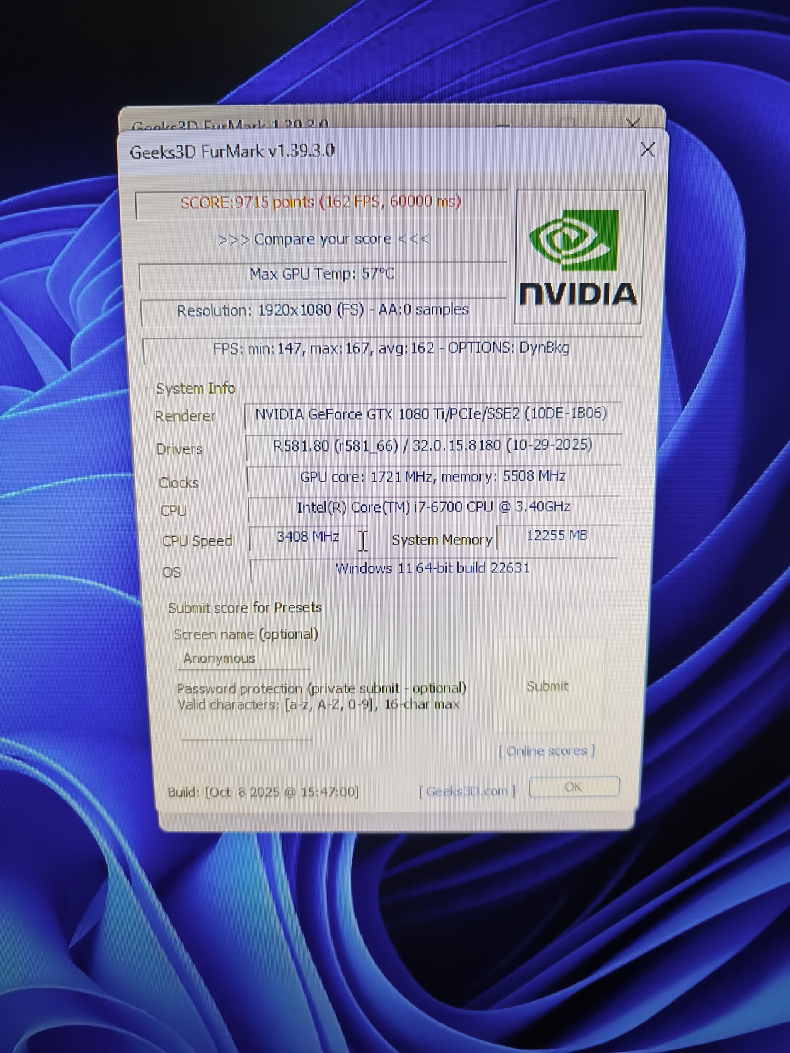Click the Windows 11 64-bit build 22631 field
Screen dimensions: 790x1053
click(x=433, y=569)
